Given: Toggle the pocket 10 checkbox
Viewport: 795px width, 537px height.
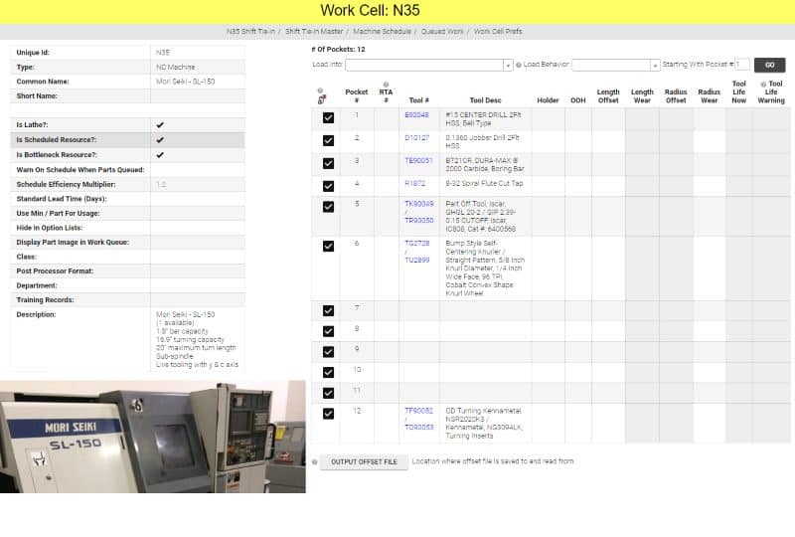Looking at the screenshot, I should point(328,373).
